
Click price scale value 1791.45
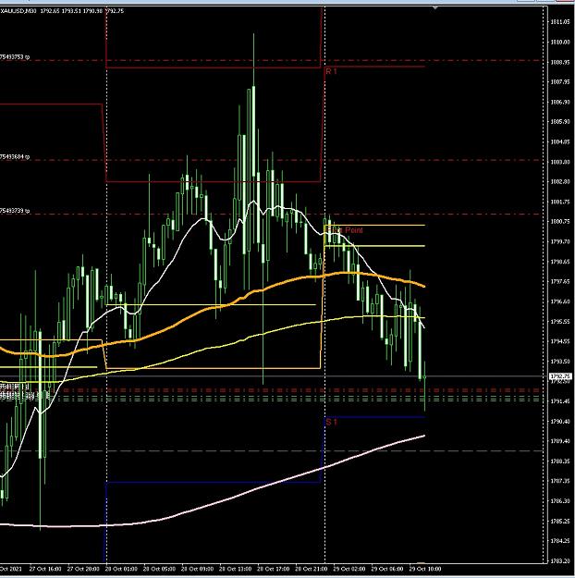tap(560, 401)
